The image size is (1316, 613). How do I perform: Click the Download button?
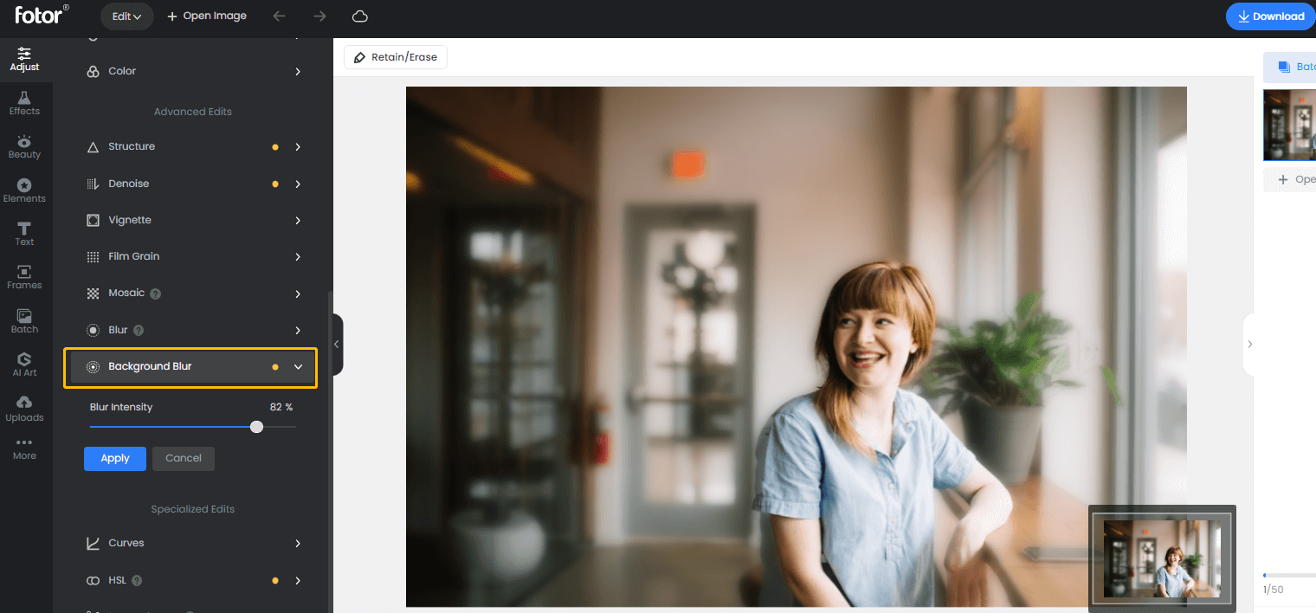coord(1271,16)
